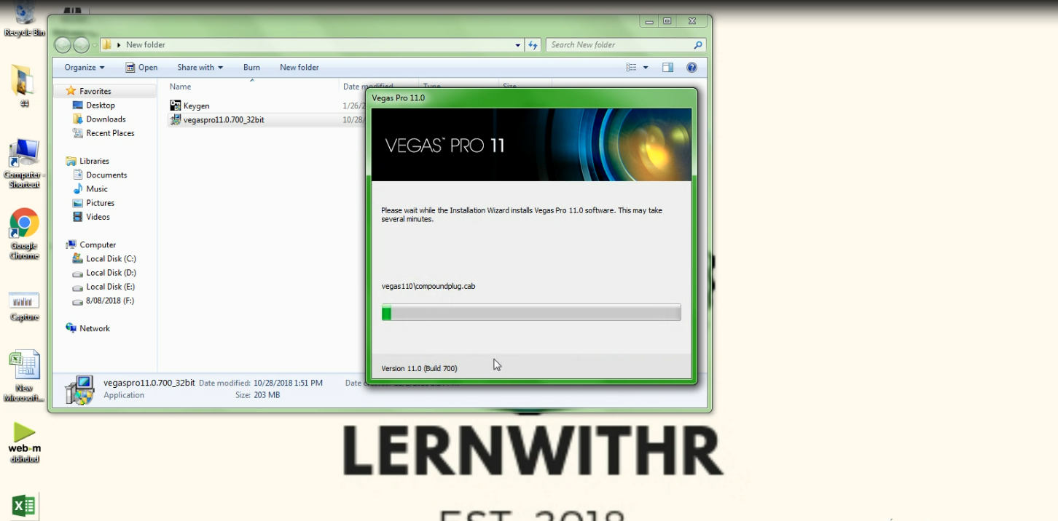Click date modified 10/28/2018 1:51 PM in details pane
The width and height of the screenshot is (1058, 521).
point(288,383)
